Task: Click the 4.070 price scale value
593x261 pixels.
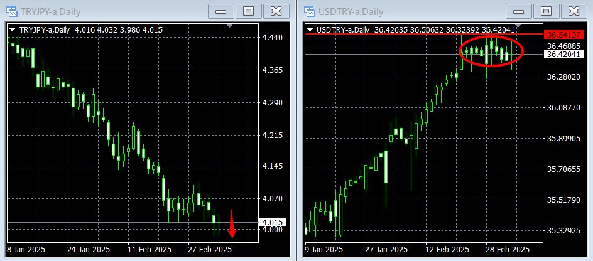Action: click(x=271, y=199)
